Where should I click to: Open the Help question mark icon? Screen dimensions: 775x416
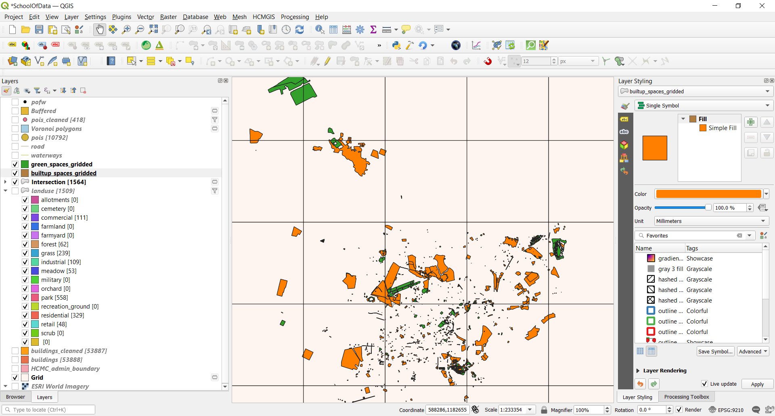click(x=111, y=61)
